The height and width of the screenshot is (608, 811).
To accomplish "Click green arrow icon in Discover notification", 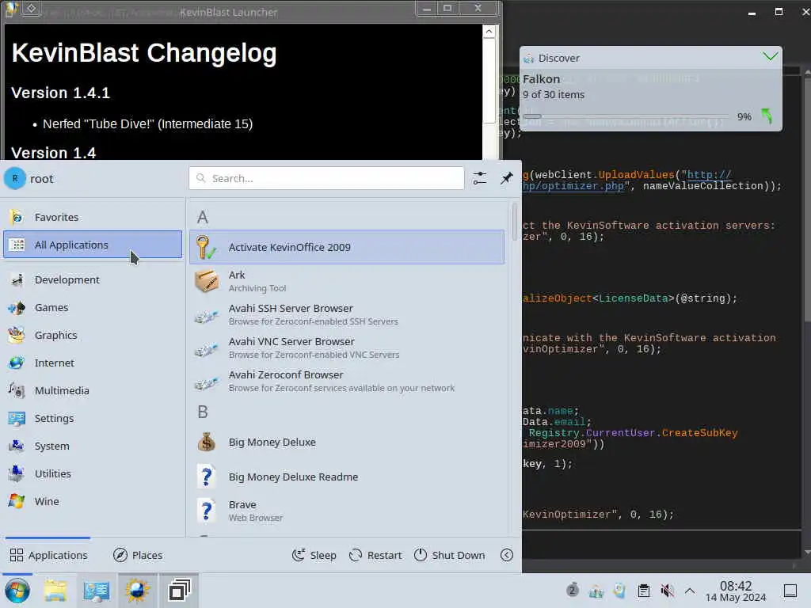I will pyautogui.click(x=767, y=116).
